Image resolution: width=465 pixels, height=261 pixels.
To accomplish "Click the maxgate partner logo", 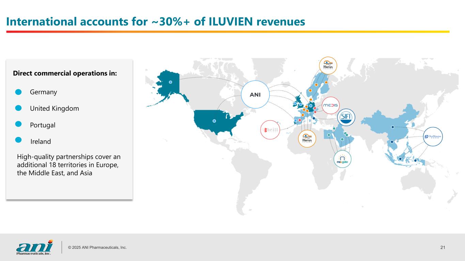I will point(342,159).
